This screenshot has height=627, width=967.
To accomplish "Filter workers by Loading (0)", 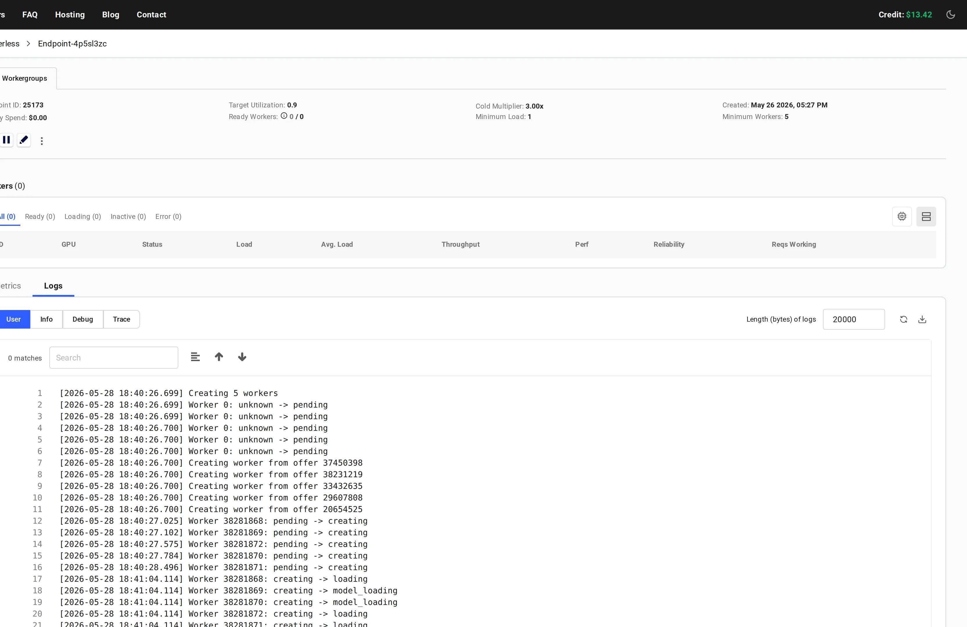I will point(83,217).
